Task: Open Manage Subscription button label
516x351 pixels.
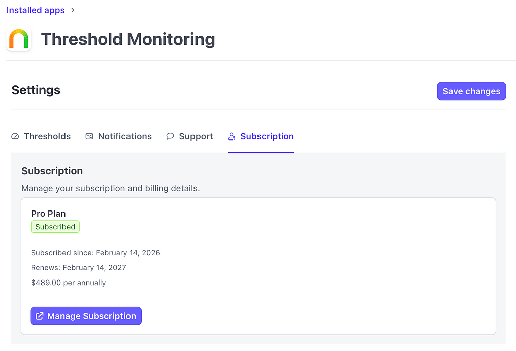Action: point(92,316)
